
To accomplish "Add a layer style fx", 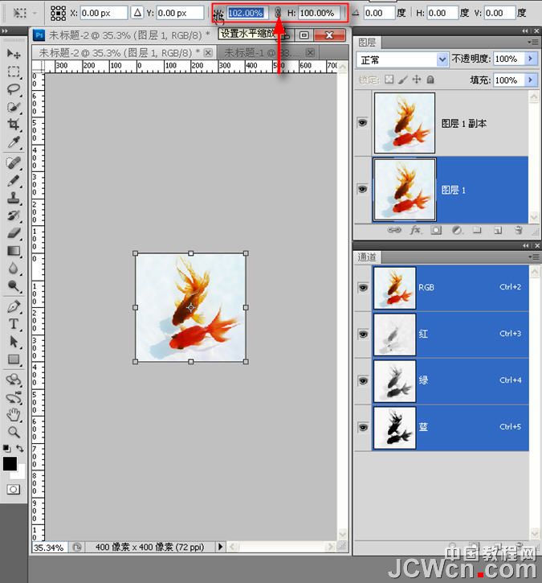I will 415,230.
